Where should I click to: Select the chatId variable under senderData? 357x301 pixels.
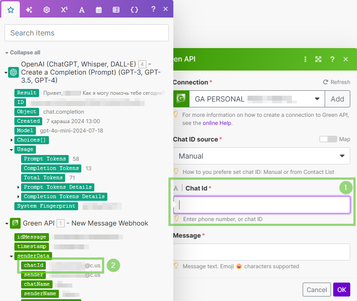(34, 266)
